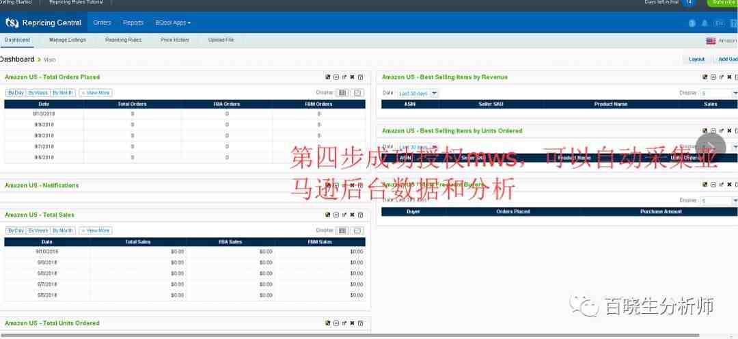Collapse the Total Sales gadget
Viewport: 738px width, 339px height.
tap(336, 215)
